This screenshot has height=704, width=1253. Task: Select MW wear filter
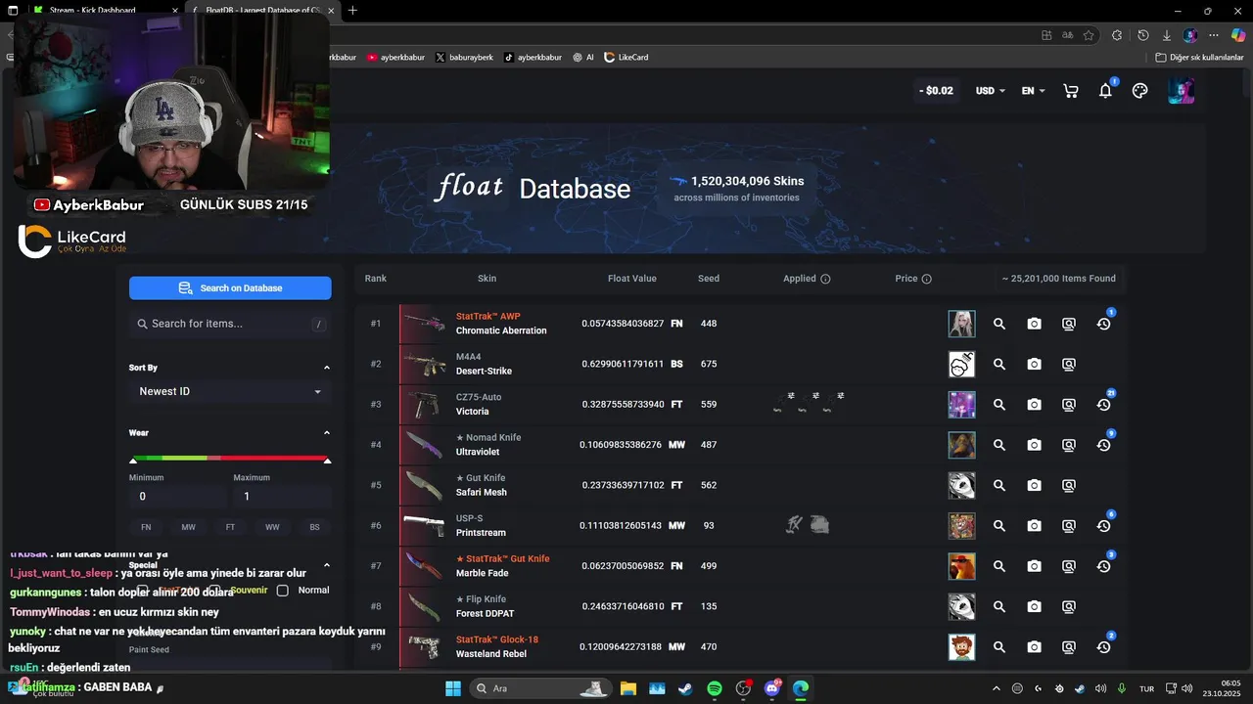tap(188, 527)
